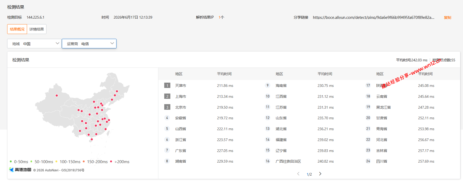
Task: Click rank 24 badge for 四川省
Action: (x=368, y=161)
